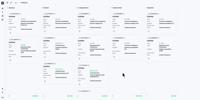The width and height of the screenshot is (200, 100).
Task: Open the fourth sidebar icon below initiatives
Action: pyautogui.click(x=2, y=20)
